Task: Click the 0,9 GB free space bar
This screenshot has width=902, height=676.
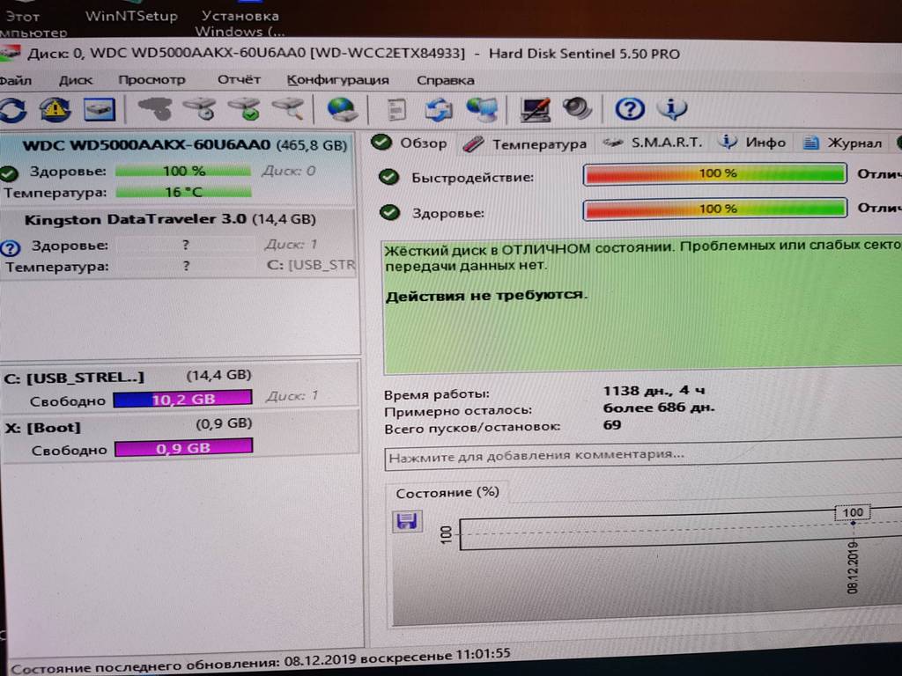Action: pos(183,448)
